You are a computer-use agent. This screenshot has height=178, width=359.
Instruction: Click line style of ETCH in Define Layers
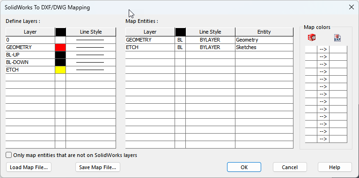coord(91,70)
